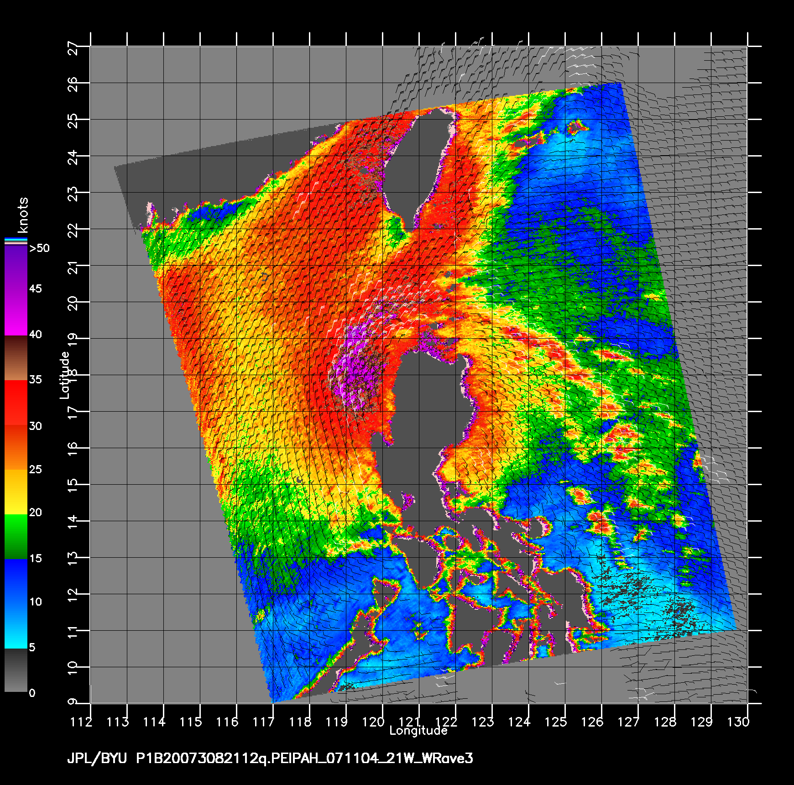The image size is (794, 785).
Task: Click the latitude axis label '26'
Action: (73, 84)
